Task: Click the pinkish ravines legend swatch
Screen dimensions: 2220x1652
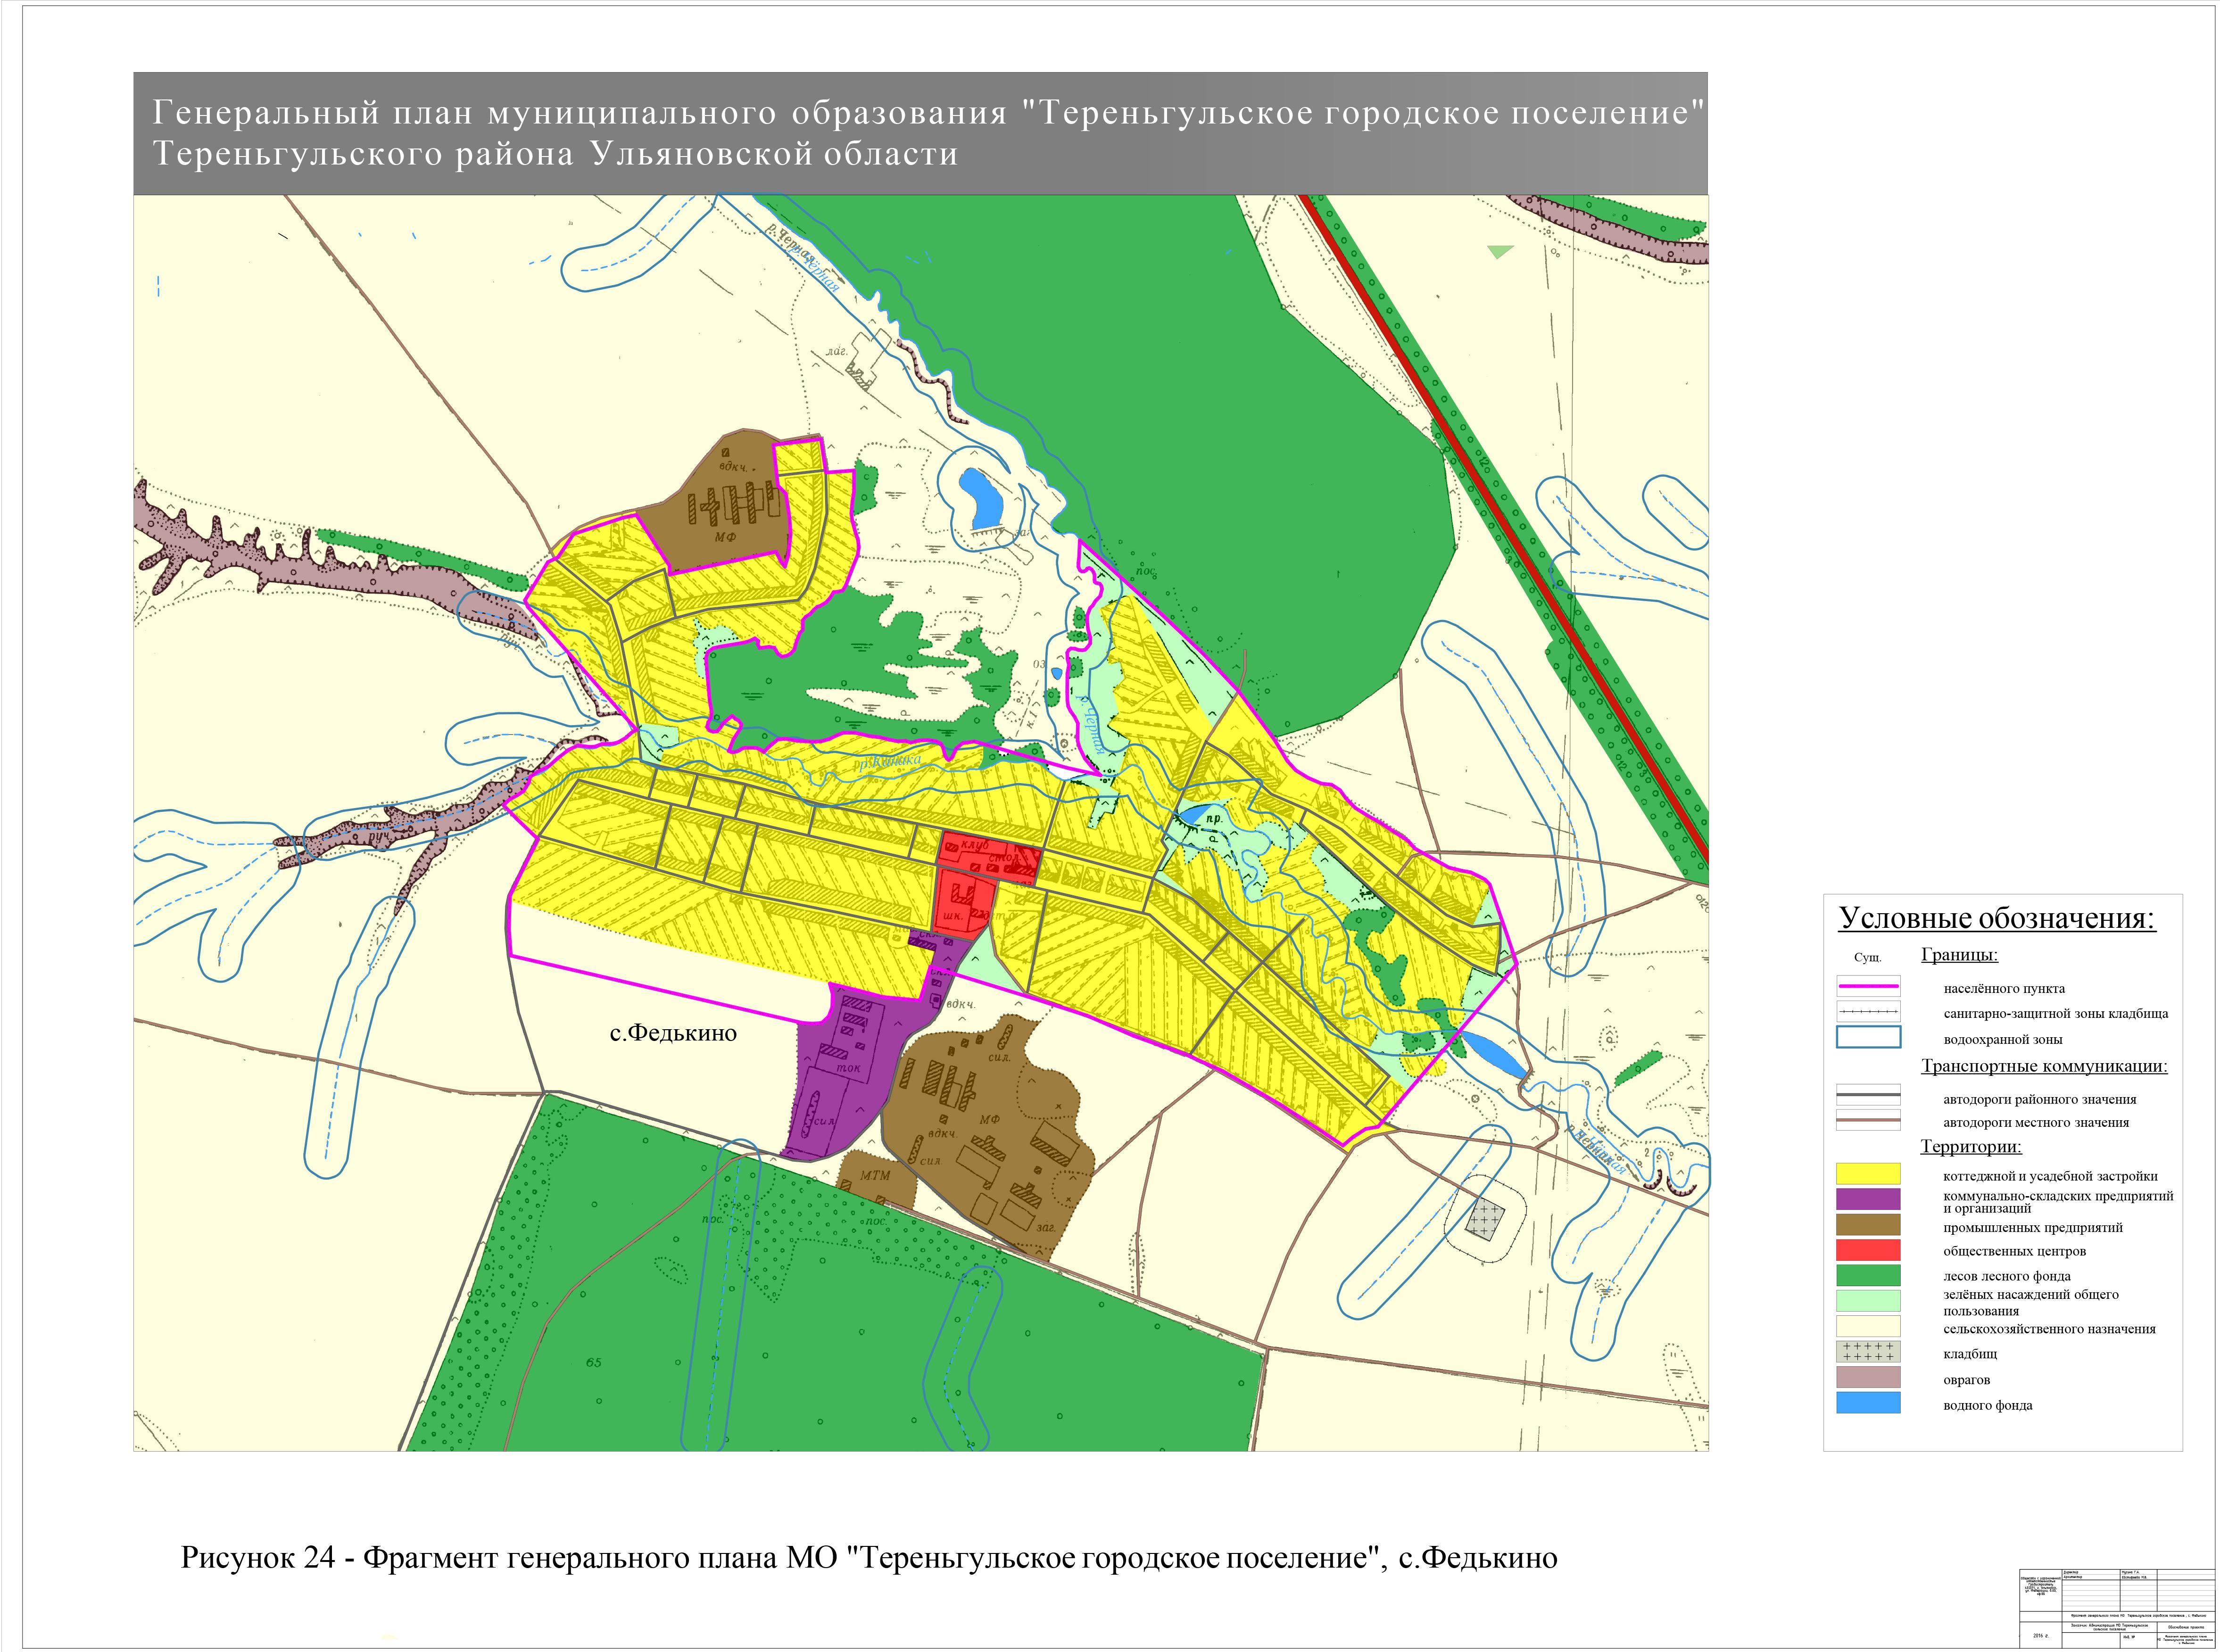Action: coord(1868,1378)
